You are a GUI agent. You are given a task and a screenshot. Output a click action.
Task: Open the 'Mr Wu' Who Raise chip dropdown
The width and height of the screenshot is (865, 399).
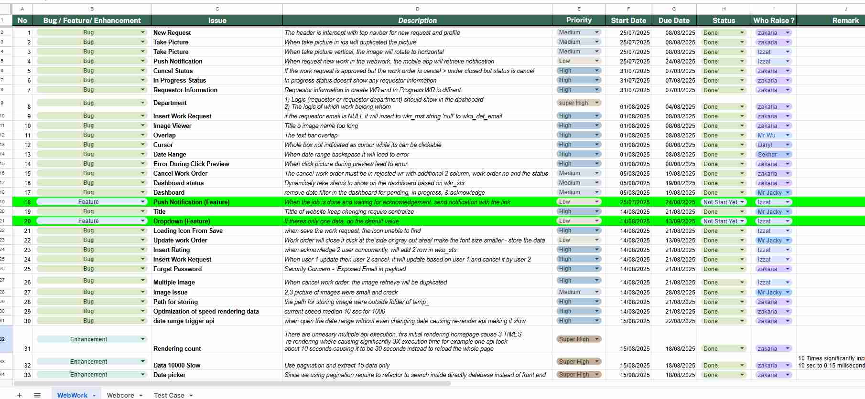click(788, 136)
